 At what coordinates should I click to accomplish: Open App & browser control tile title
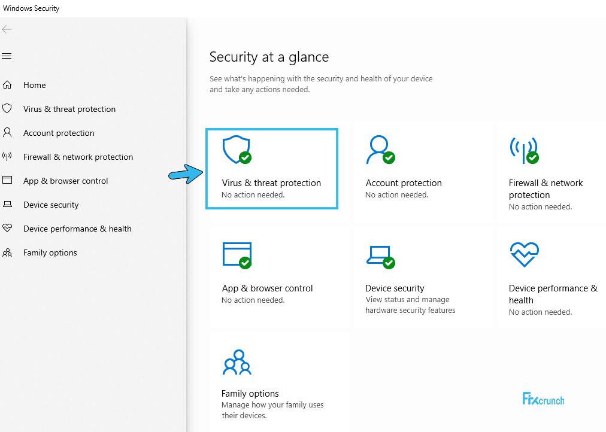[x=267, y=288]
